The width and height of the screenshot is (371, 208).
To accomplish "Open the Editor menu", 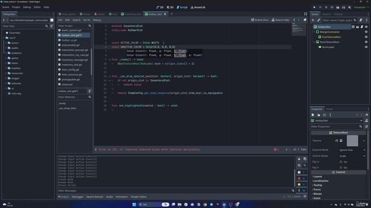I will pyautogui.click(x=37, y=8).
